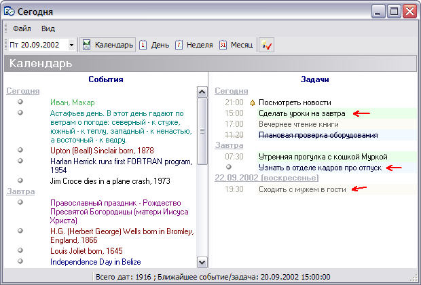This screenshot has height=285, width=421.
Task: Click the bullet beside Louis Joliet born
Action: [x=20, y=250]
